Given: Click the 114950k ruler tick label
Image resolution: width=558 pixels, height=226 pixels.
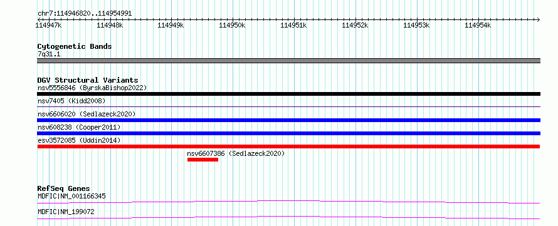Looking at the screenshot, I should point(232,25).
